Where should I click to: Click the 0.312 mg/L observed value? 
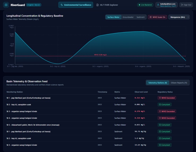[x=140, y=98]
